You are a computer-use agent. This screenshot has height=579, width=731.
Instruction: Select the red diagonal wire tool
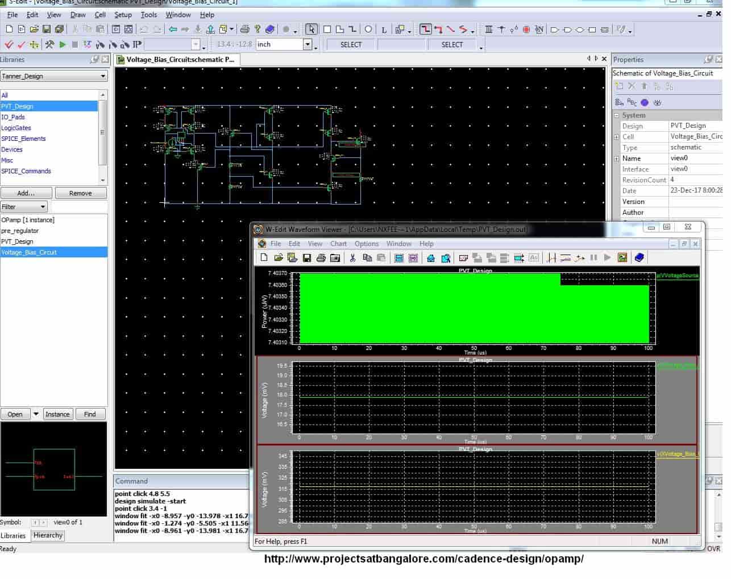tap(451, 29)
